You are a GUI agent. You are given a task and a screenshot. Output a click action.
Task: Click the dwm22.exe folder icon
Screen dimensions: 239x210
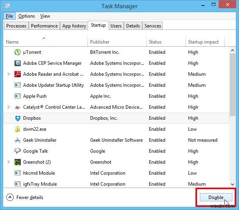18,129
